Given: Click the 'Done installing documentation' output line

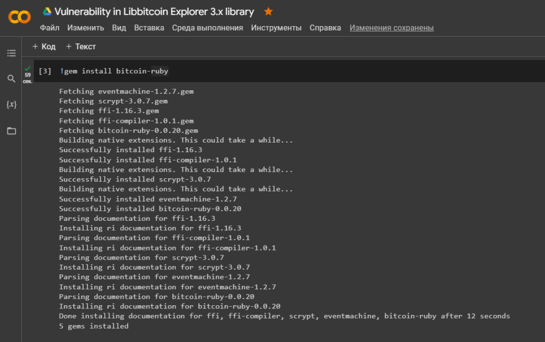Looking at the screenshot, I should tap(284, 316).
